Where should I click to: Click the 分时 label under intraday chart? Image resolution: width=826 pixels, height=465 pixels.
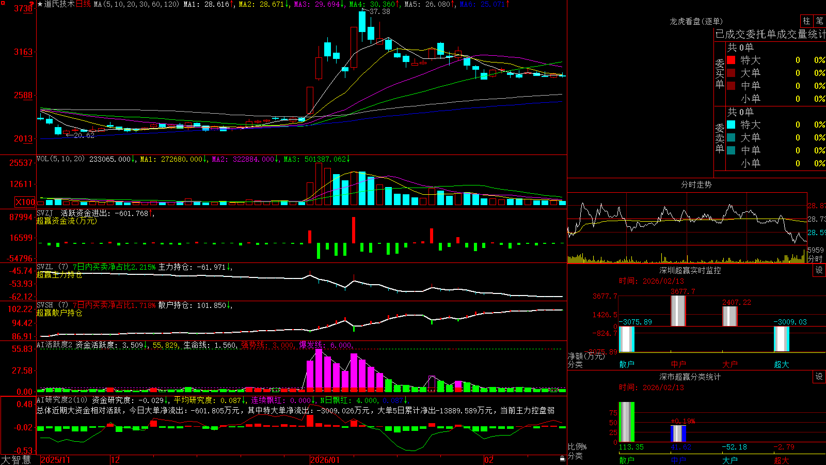coord(815,259)
